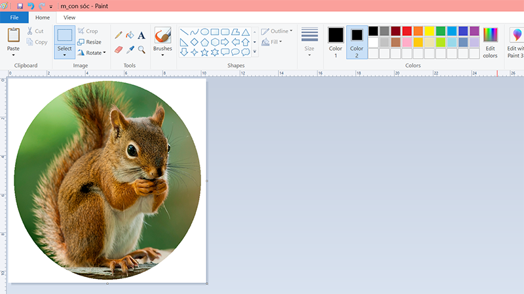Click the Resize button
The image size is (524, 294).
[x=89, y=42]
